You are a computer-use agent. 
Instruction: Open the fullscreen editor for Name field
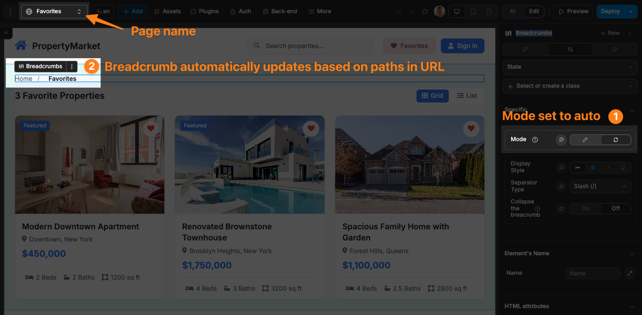pyautogui.click(x=629, y=273)
